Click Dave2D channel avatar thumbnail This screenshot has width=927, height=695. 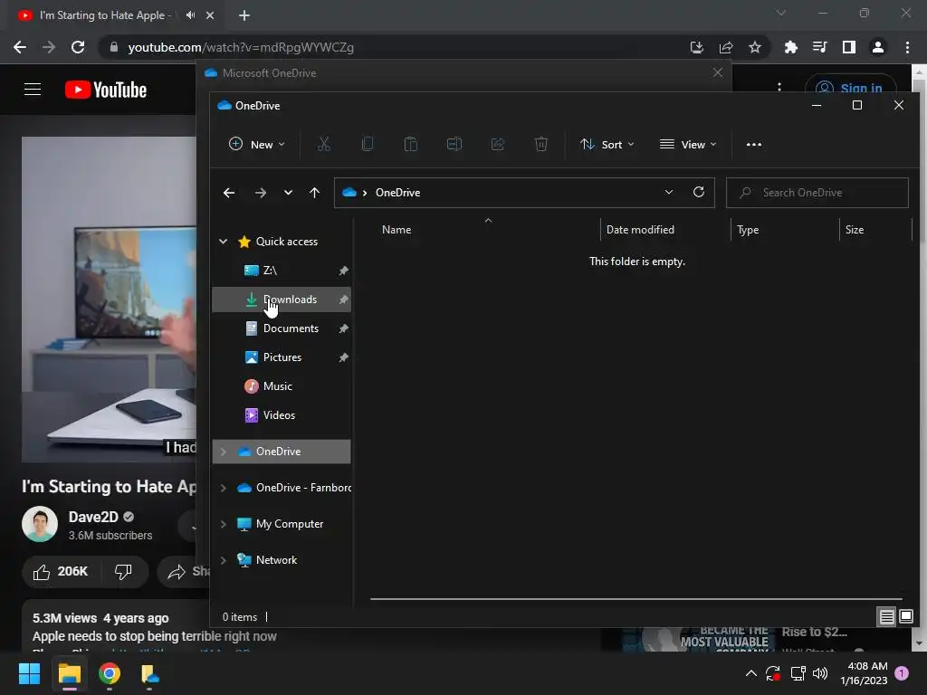pyautogui.click(x=40, y=524)
